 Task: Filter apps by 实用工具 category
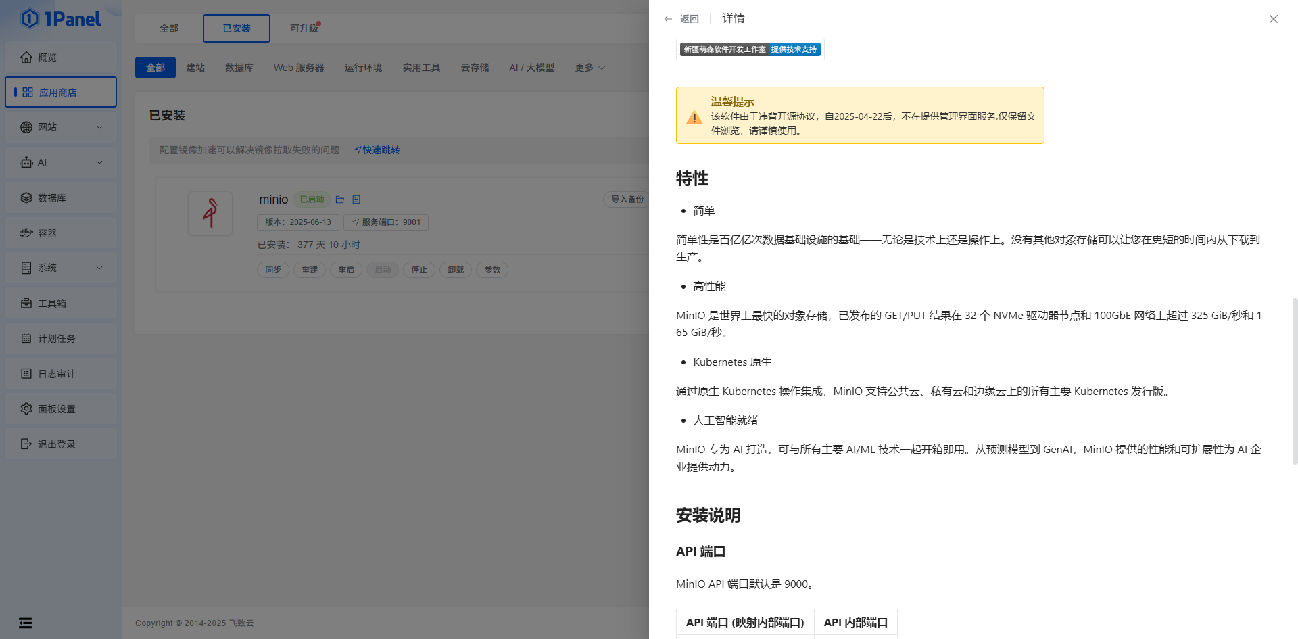421,68
